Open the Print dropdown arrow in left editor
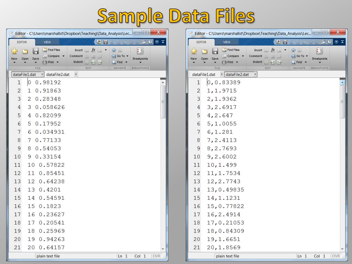 point(57,62)
